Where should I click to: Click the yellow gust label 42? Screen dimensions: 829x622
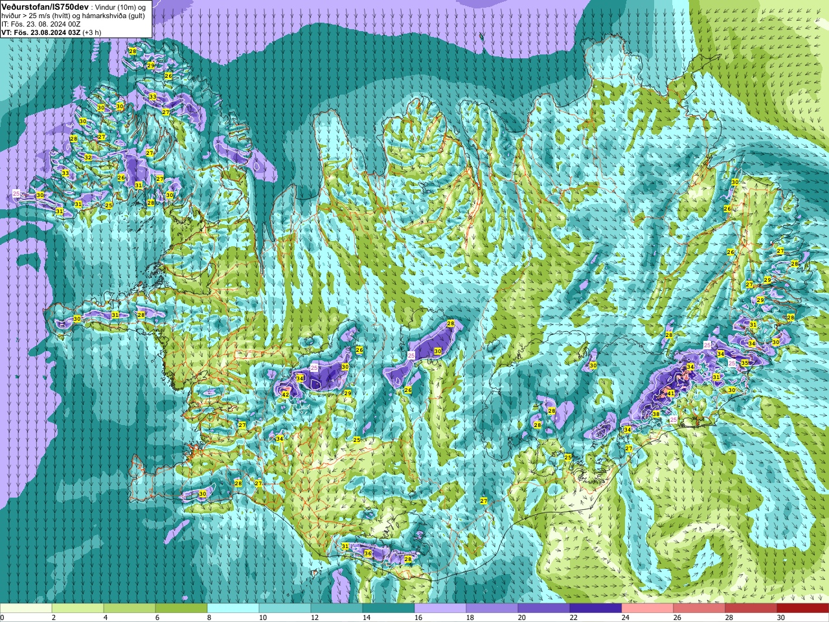(286, 394)
